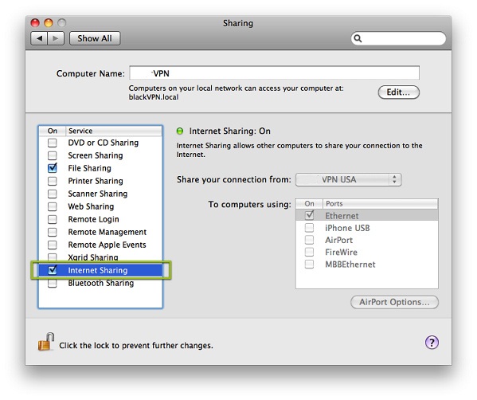The width and height of the screenshot is (477, 400).
Task: Enable the Screen Sharing checkbox
Action: pyautogui.click(x=53, y=155)
